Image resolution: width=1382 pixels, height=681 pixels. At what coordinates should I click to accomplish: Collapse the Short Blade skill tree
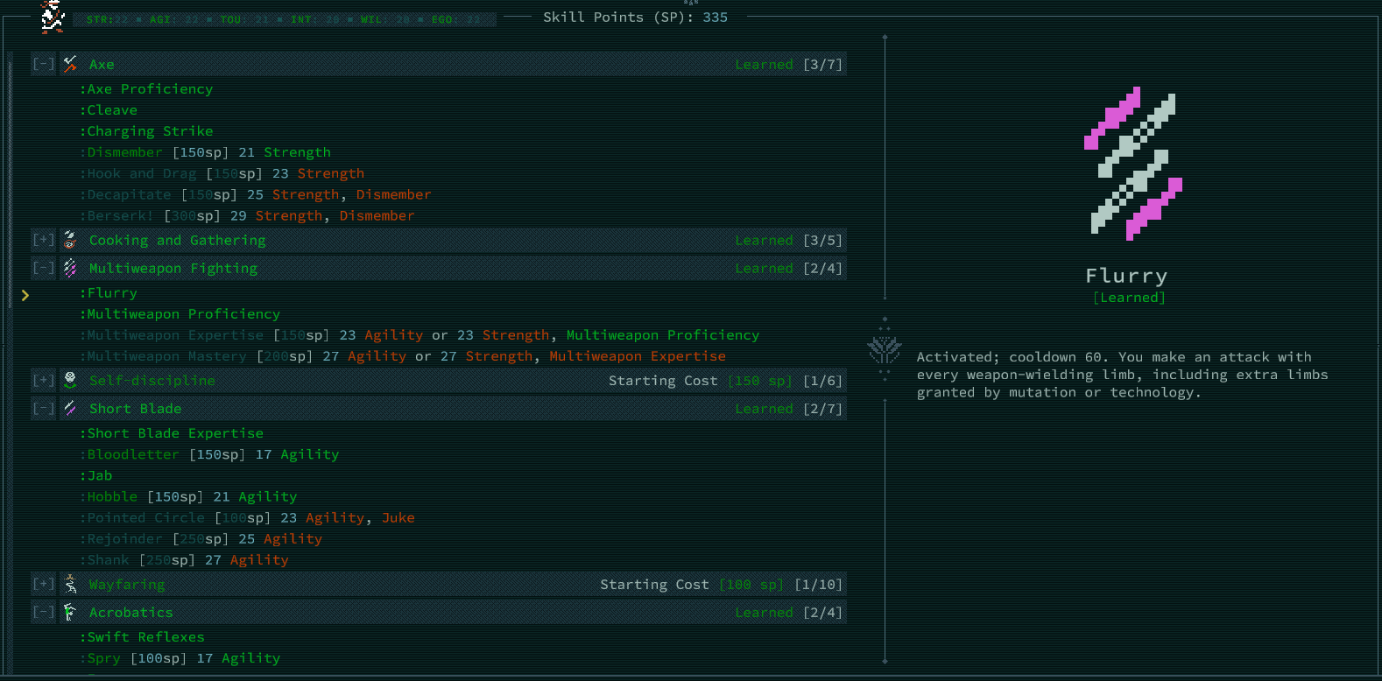[43, 408]
